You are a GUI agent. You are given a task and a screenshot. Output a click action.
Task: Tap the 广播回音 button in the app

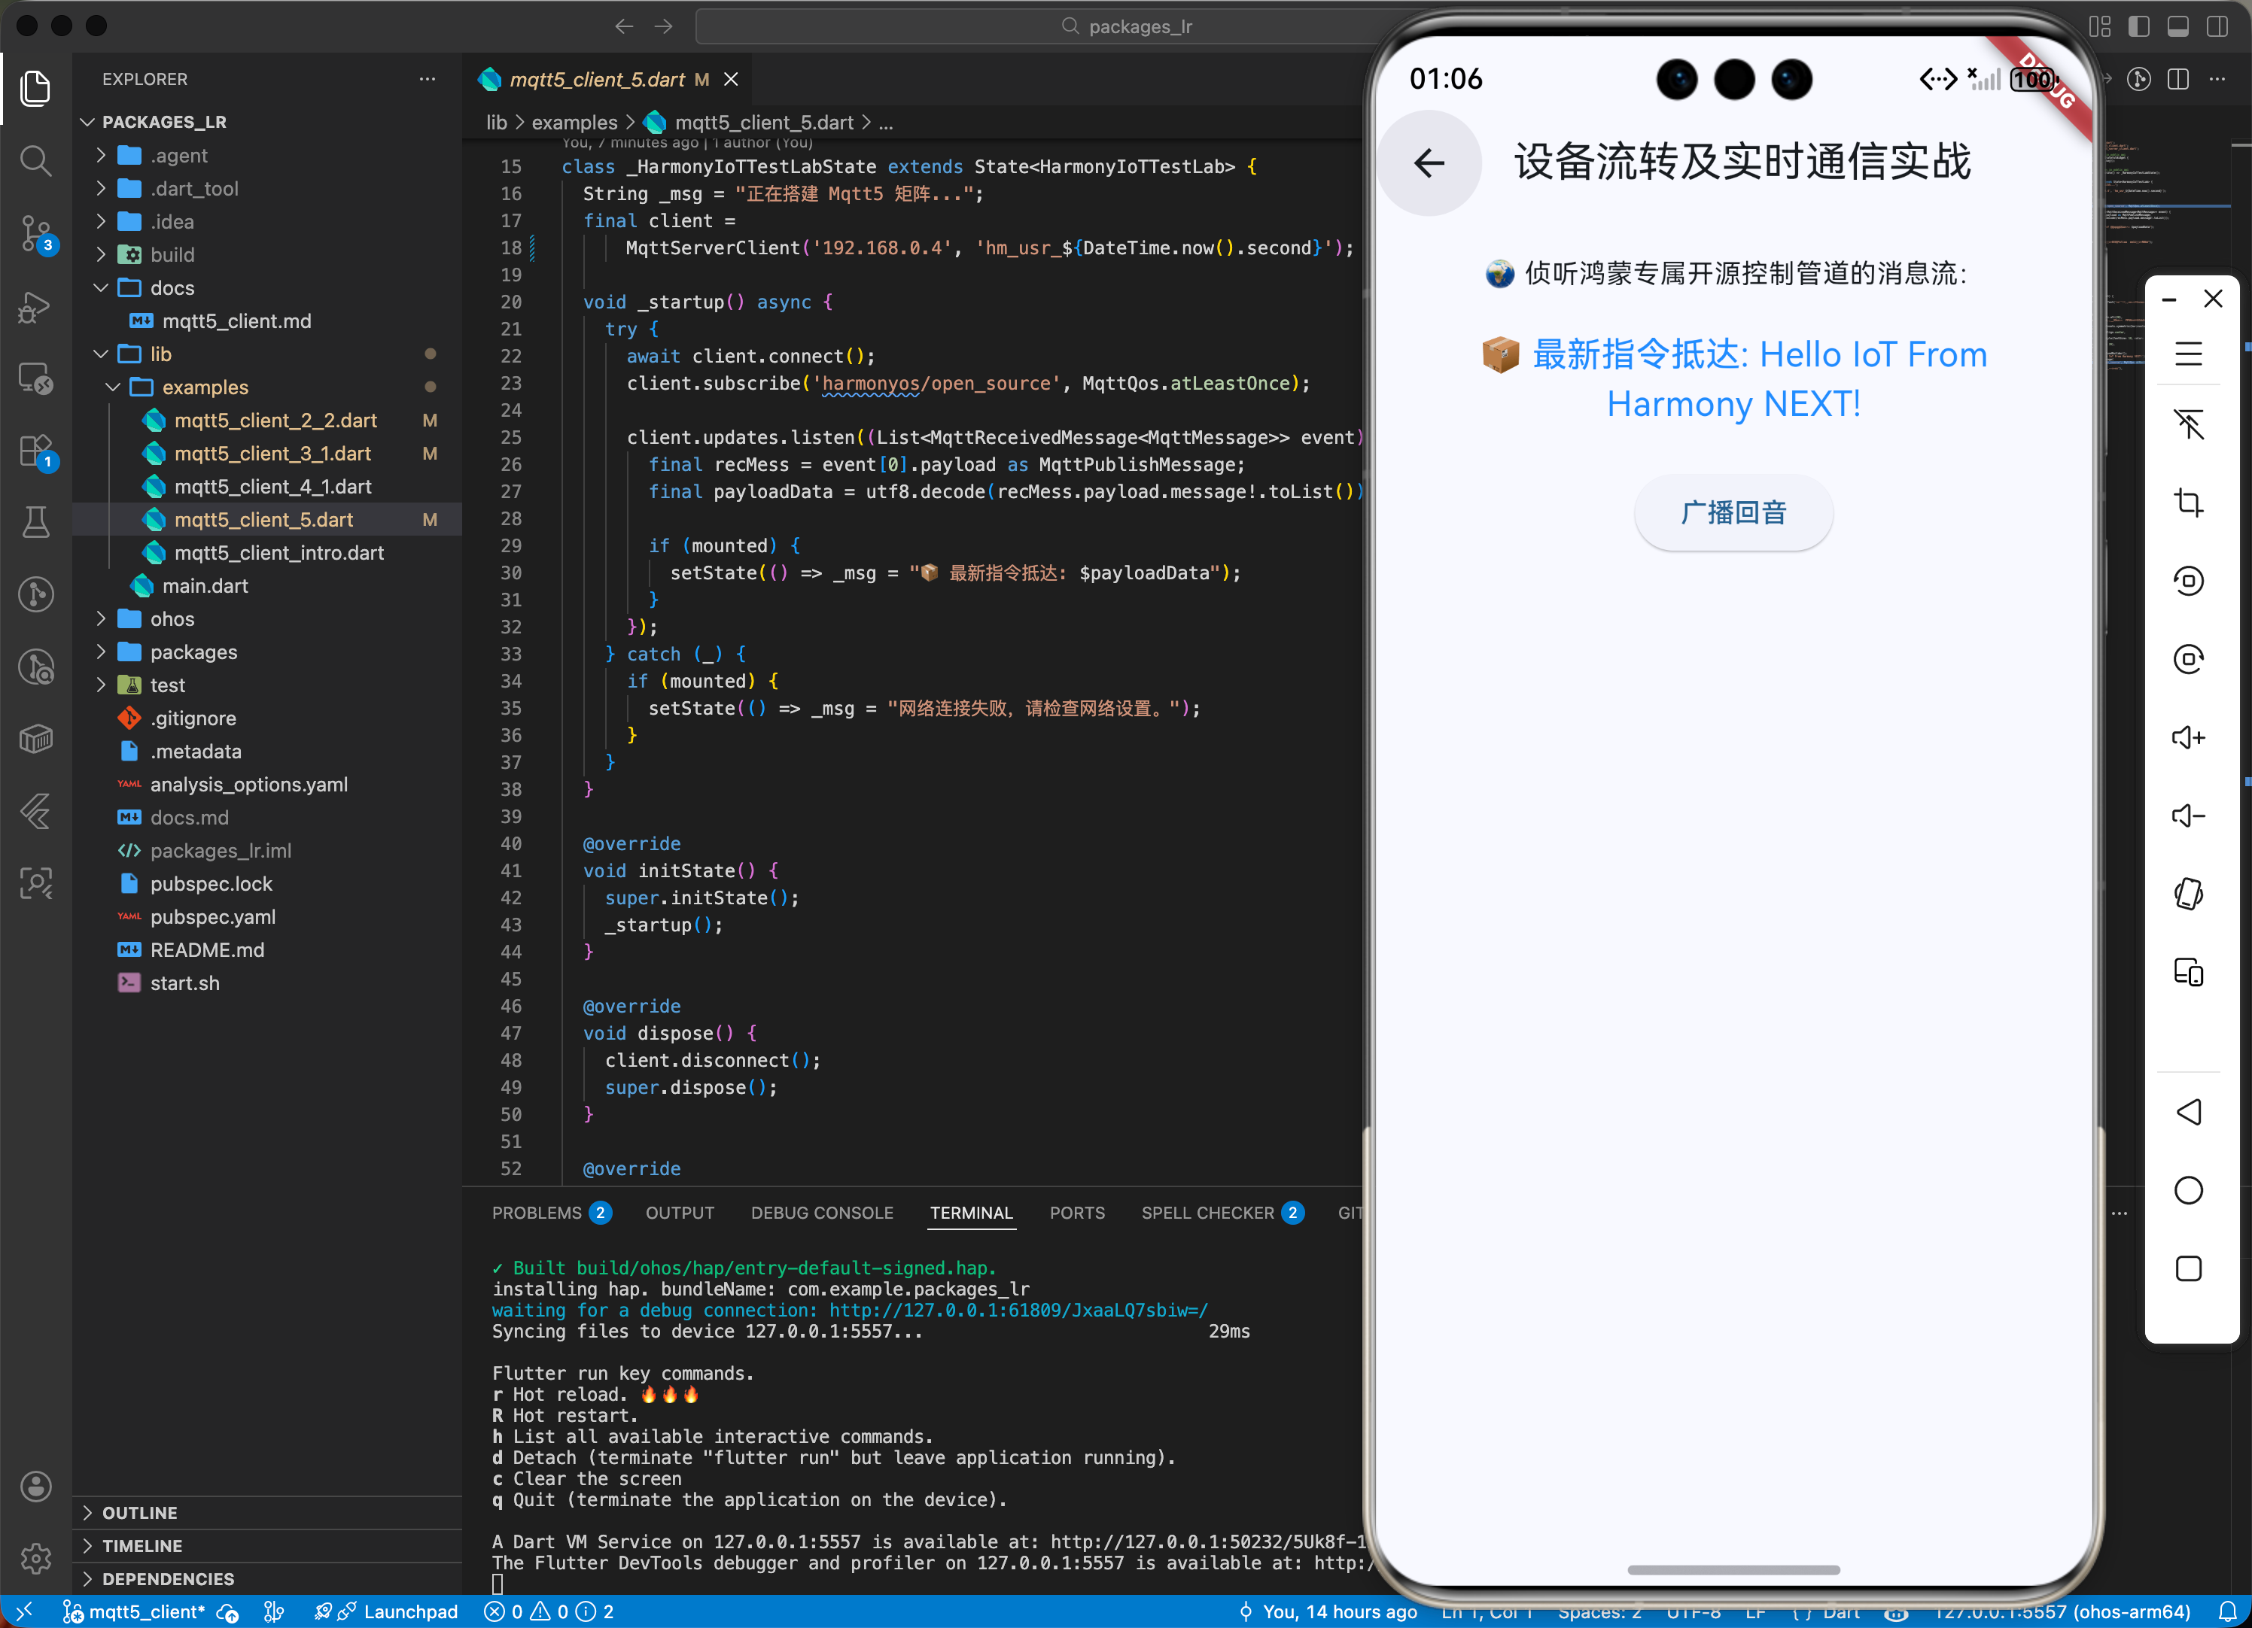pos(1733,513)
